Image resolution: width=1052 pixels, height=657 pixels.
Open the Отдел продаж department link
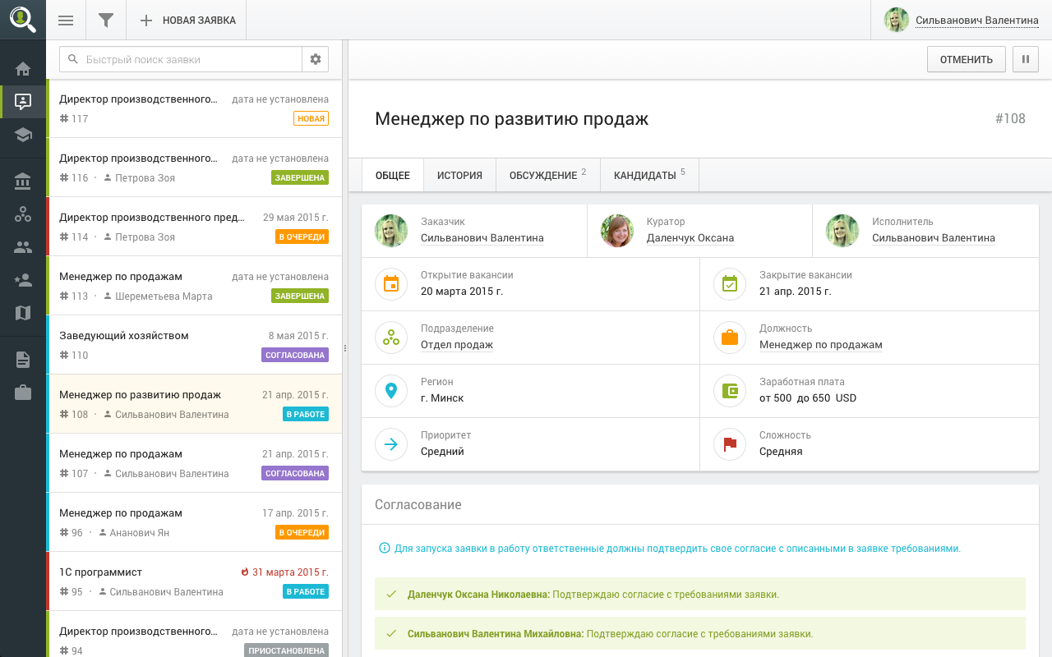coord(456,345)
